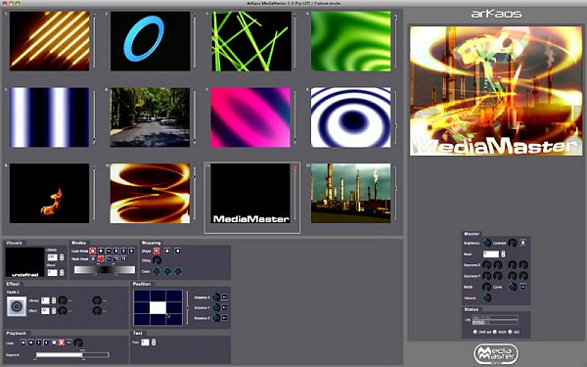Step the Effect Library number value
587x367 pixels.
(54, 300)
